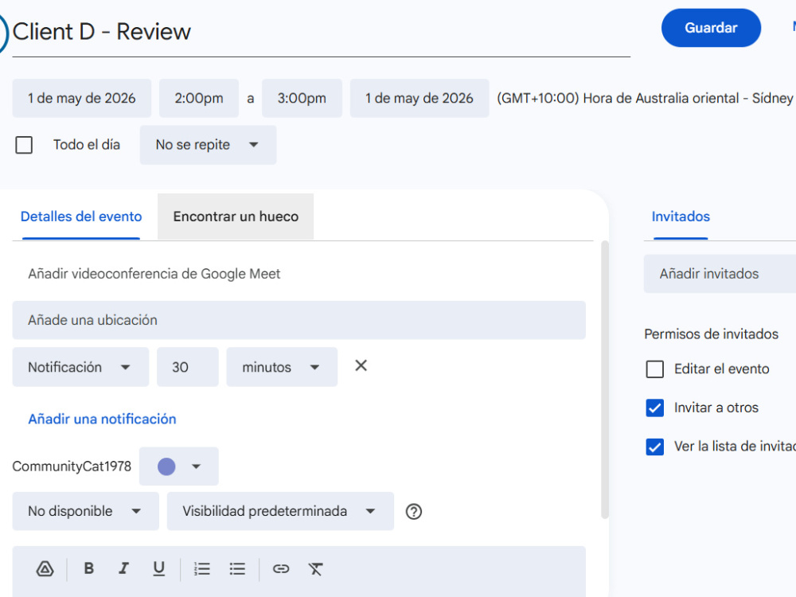Image resolution: width=796 pixels, height=597 pixels.
Task: Insert a link in description
Action: pos(281,569)
